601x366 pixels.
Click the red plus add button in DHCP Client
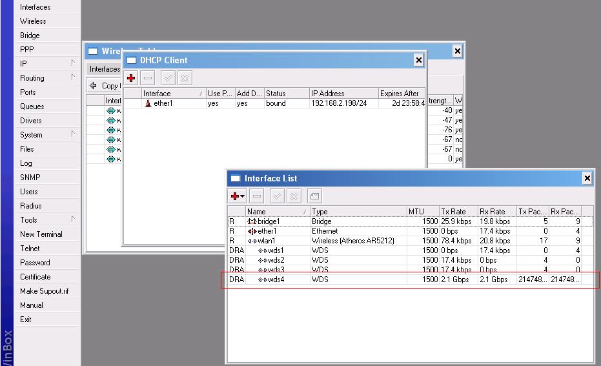click(131, 78)
